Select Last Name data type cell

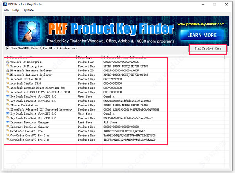(x=85, y=122)
